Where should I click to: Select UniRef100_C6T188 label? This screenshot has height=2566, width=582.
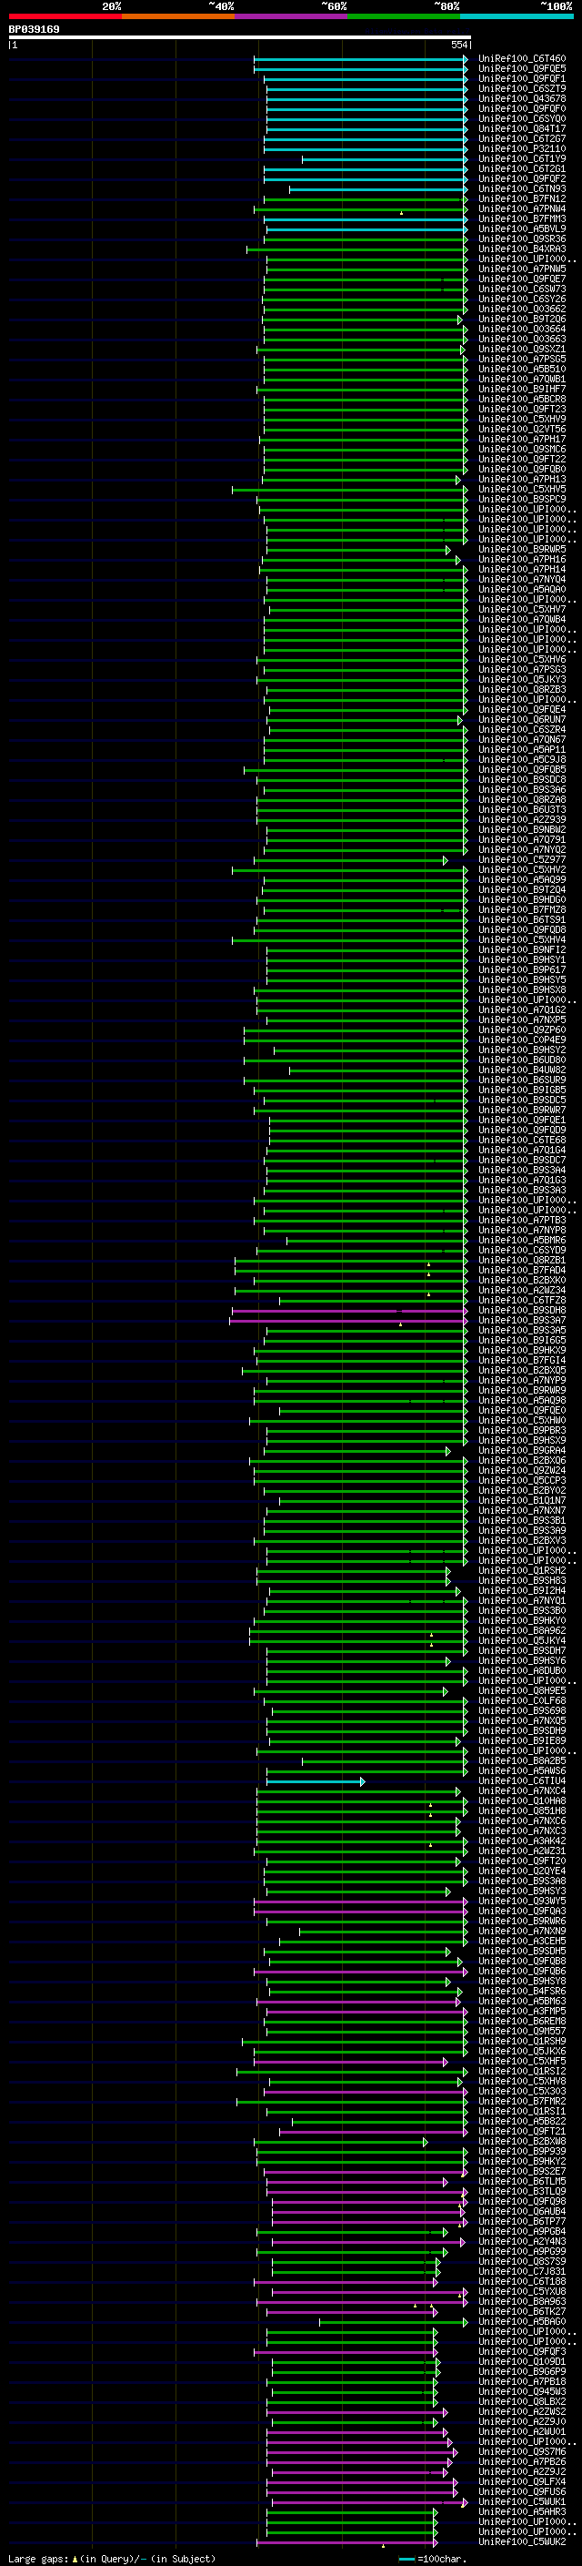click(x=521, y=2281)
